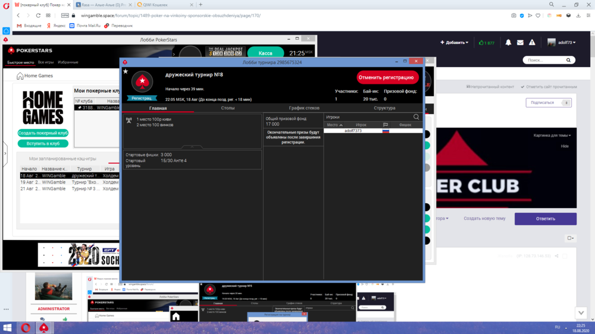This screenshot has height=334, width=595.
Task: Click the Windows Start button
Action: click(x=8, y=327)
